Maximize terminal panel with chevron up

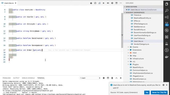(x=116, y=78)
